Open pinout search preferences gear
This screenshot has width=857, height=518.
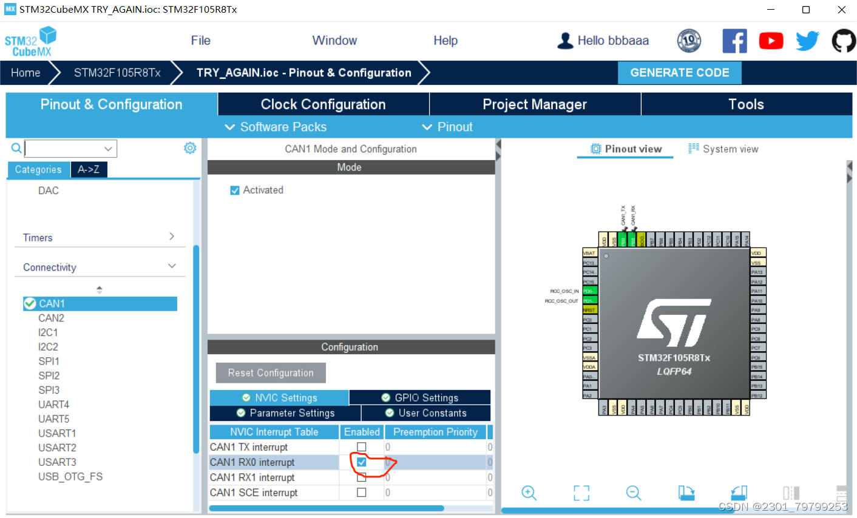pos(190,148)
